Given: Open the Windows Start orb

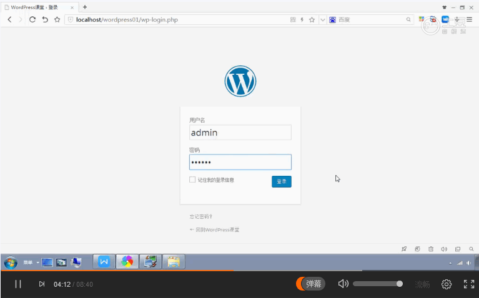Looking at the screenshot, I should 11,262.
